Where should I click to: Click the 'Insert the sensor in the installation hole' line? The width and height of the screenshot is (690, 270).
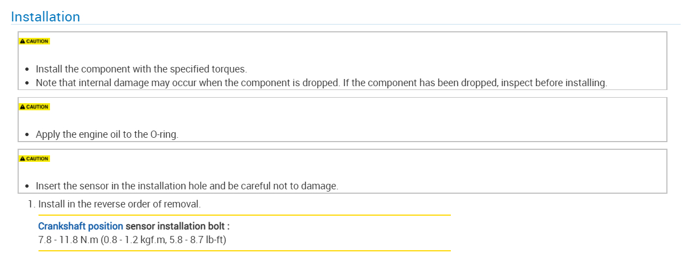[x=187, y=186]
